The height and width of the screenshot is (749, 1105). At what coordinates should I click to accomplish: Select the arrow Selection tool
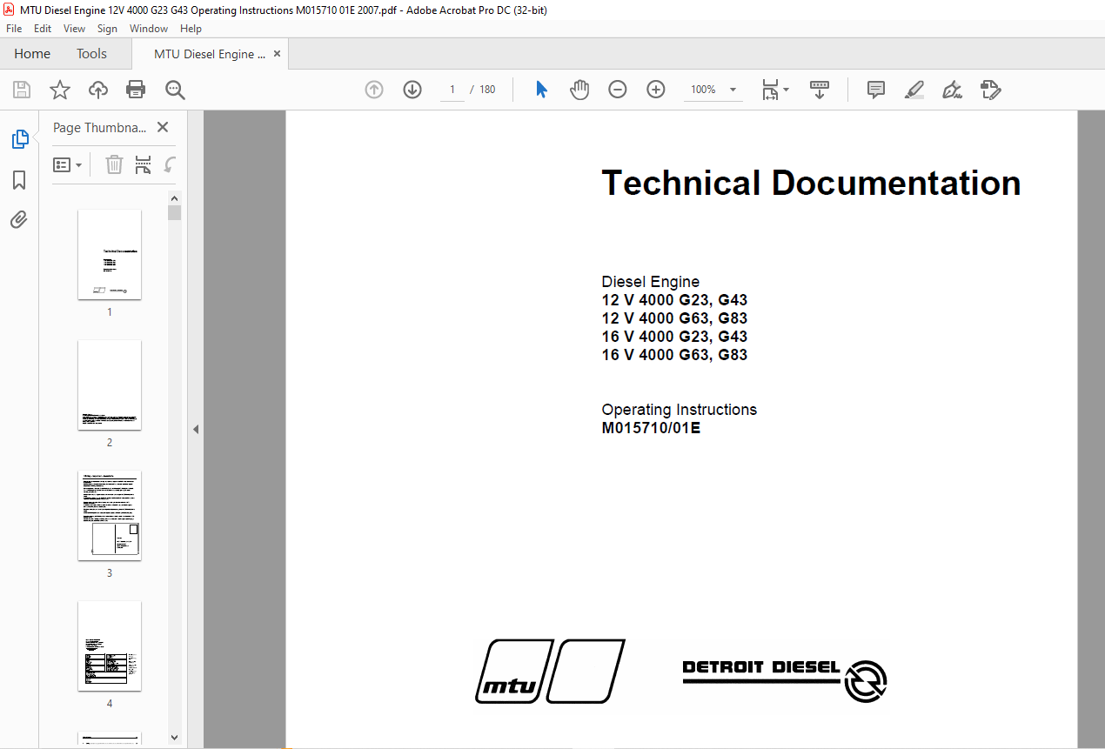(541, 90)
